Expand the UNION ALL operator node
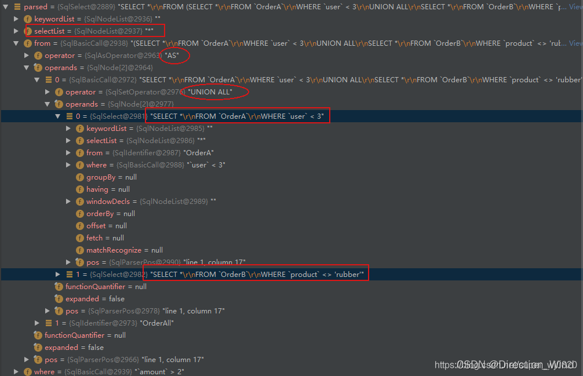 [47, 92]
